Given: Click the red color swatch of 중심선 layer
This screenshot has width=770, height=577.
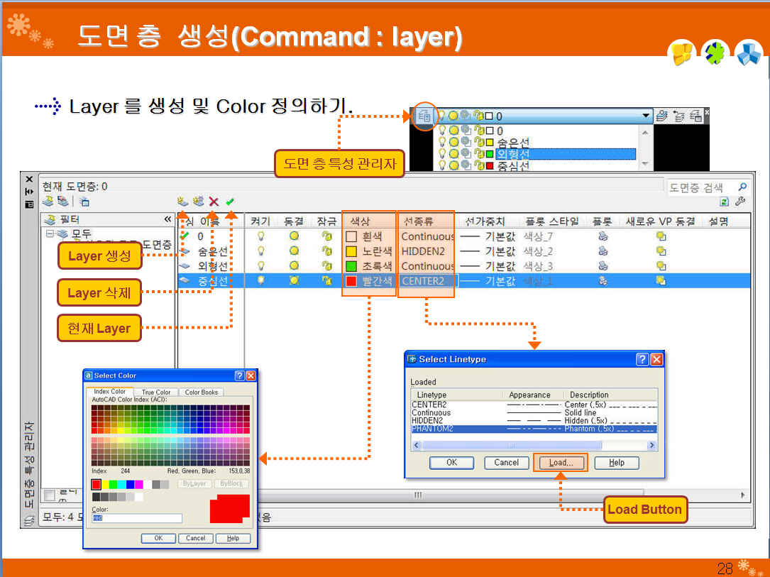Looking at the screenshot, I should [x=351, y=281].
